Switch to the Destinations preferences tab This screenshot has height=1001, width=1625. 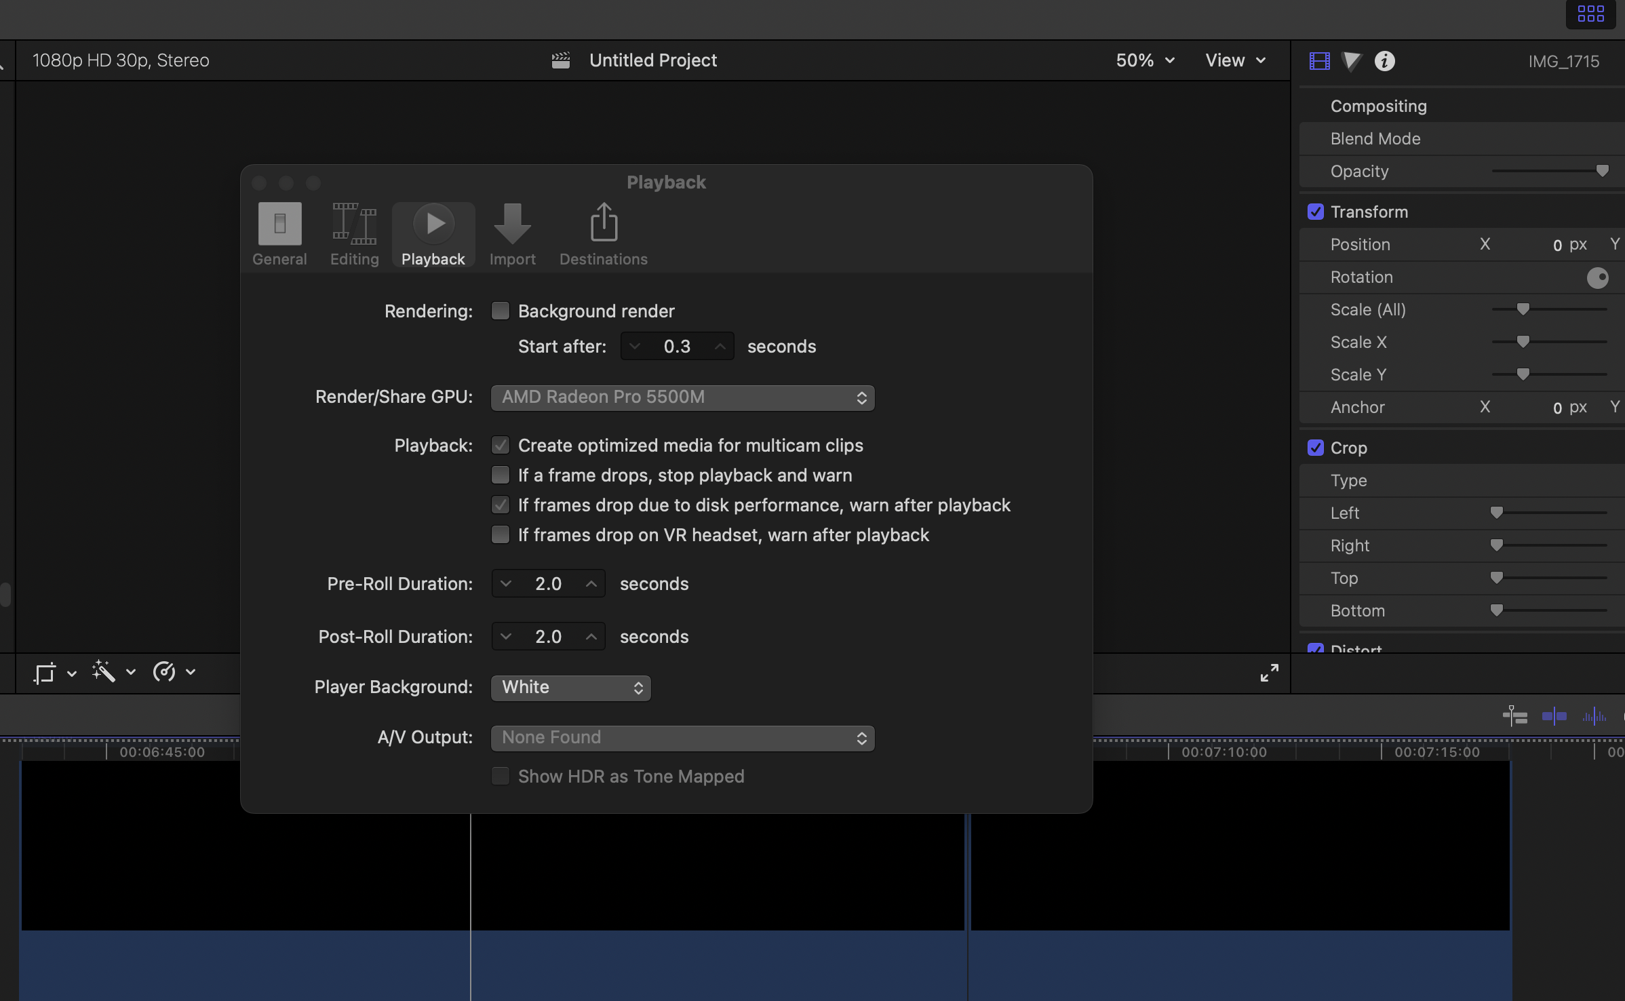pos(603,234)
